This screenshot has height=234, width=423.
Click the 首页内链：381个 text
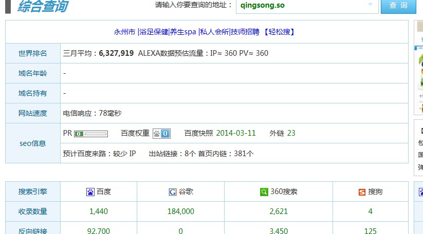(226, 154)
